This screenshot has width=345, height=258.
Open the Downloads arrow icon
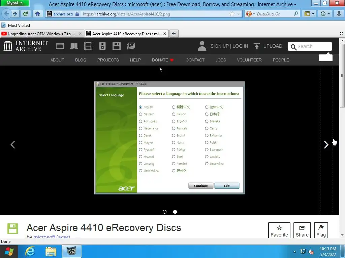coord(339,14)
